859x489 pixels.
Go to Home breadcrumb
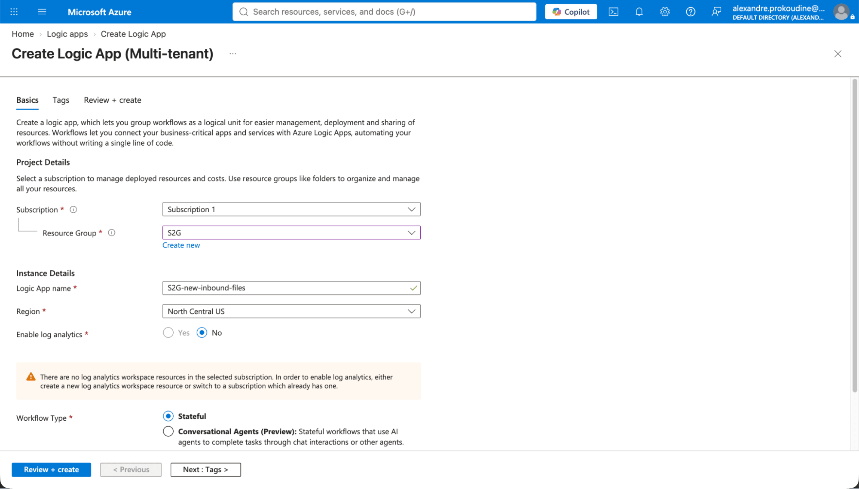click(23, 34)
